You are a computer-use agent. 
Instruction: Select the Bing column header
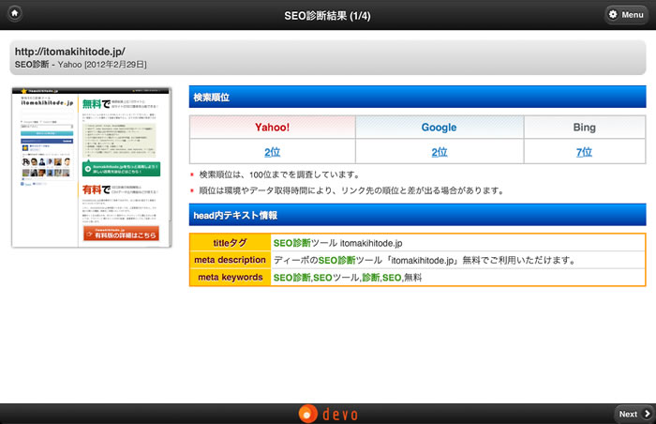[x=585, y=127]
